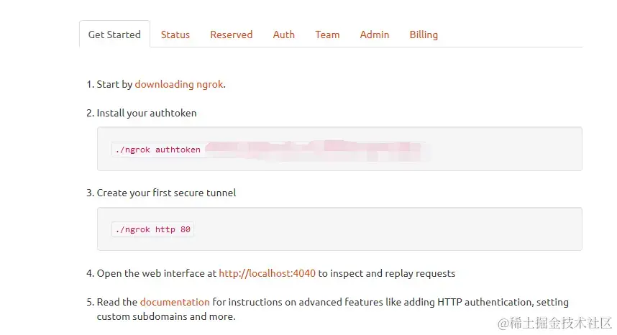Switch to the Admin tab
The width and height of the screenshot is (617, 335).
pos(374,35)
